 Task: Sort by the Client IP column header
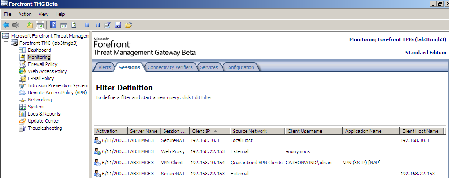tap(210, 131)
